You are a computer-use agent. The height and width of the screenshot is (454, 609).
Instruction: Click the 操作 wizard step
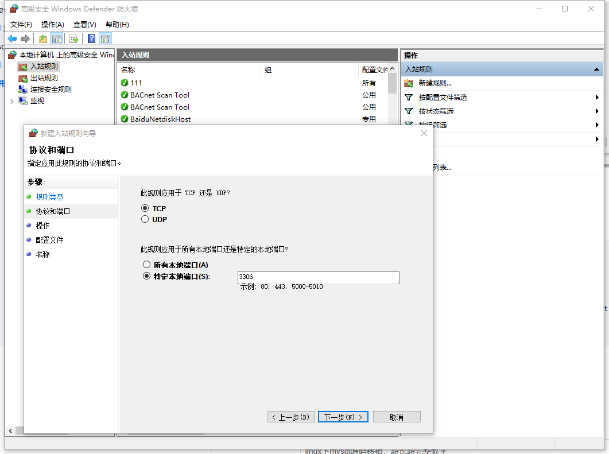click(42, 226)
